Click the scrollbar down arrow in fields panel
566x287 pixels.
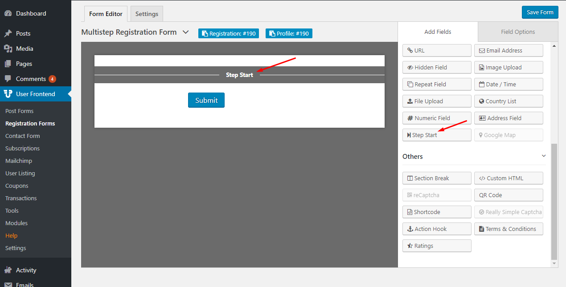pyautogui.click(x=554, y=263)
